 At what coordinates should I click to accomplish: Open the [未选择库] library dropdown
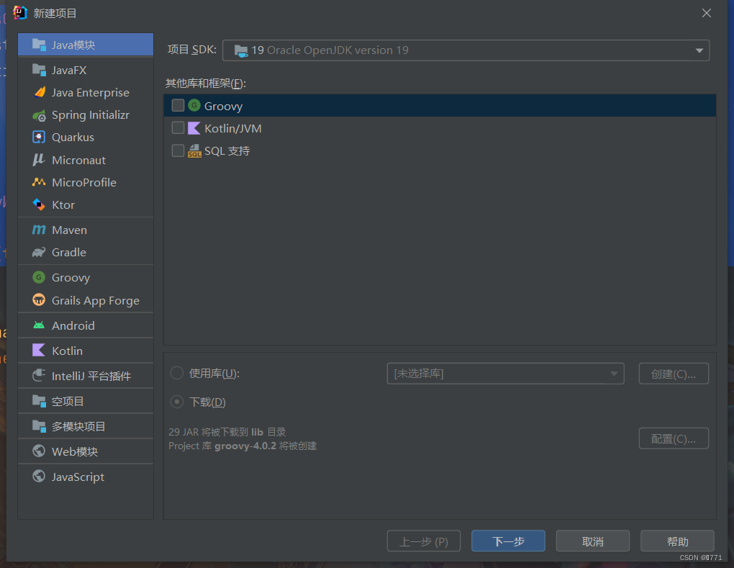click(505, 374)
